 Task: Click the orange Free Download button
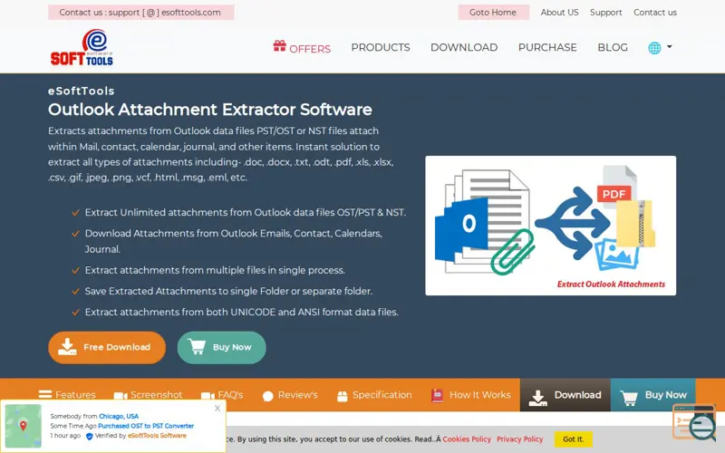(x=107, y=347)
